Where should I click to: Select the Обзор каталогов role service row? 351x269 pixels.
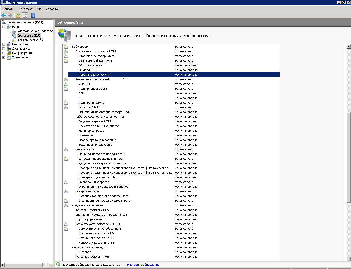pyautogui.click(x=91, y=65)
